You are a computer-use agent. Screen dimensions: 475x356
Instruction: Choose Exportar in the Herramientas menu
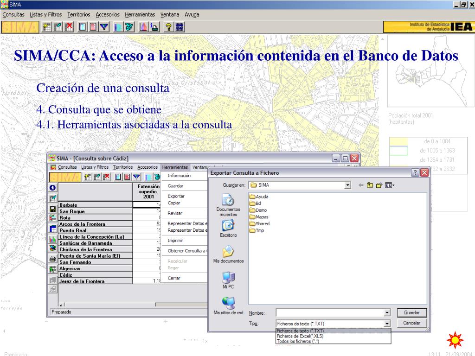(176, 196)
